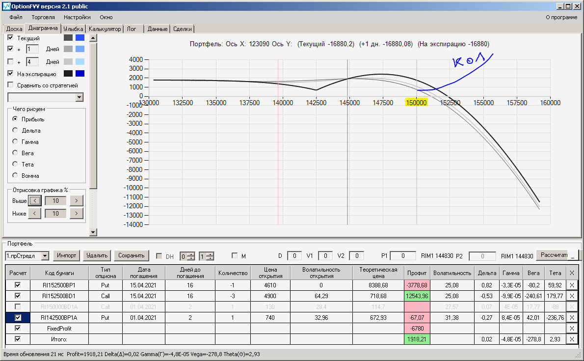This screenshot has width=584, height=361.
Task: Click the +1 Дней days input field
Action: pyautogui.click(x=32, y=49)
